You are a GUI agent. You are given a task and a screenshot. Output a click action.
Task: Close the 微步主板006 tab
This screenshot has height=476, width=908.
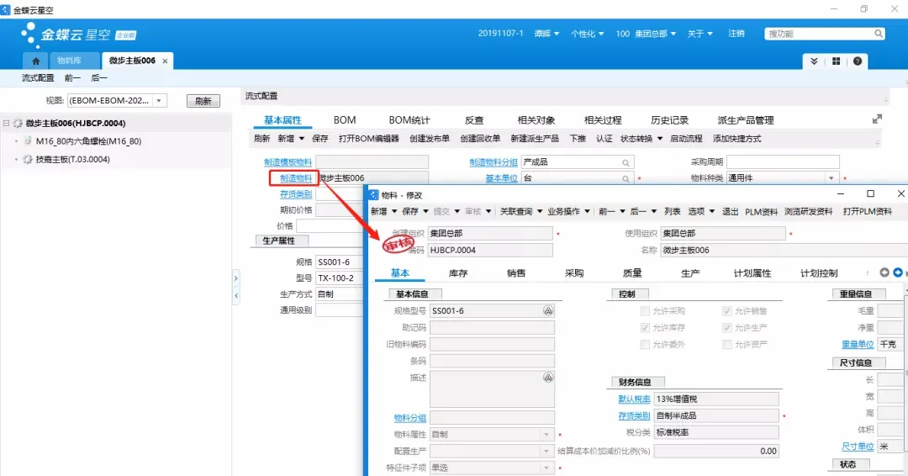165,61
